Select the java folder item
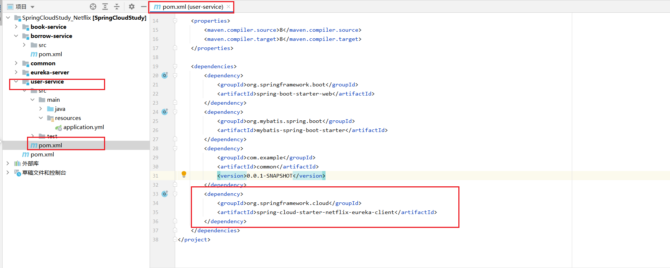 (60, 109)
